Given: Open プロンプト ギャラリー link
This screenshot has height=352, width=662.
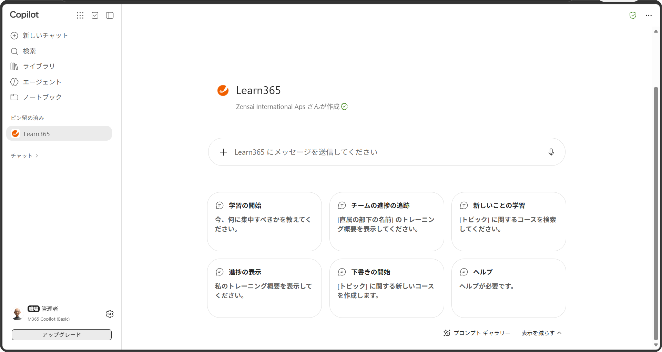Looking at the screenshot, I should click(477, 333).
